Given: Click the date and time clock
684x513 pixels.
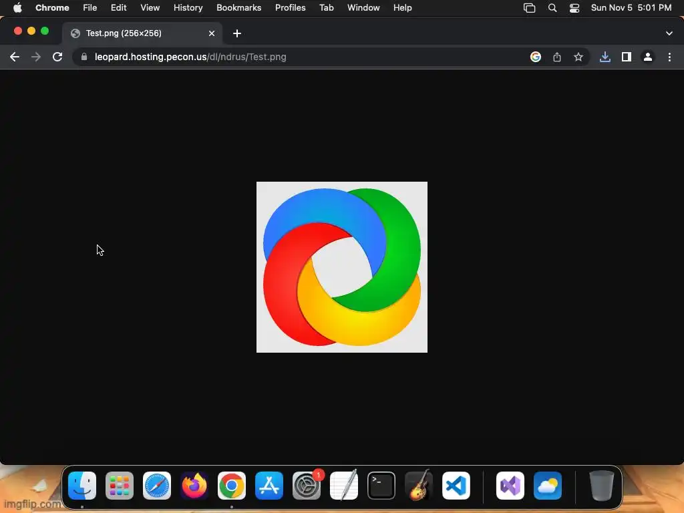Looking at the screenshot, I should (x=631, y=8).
